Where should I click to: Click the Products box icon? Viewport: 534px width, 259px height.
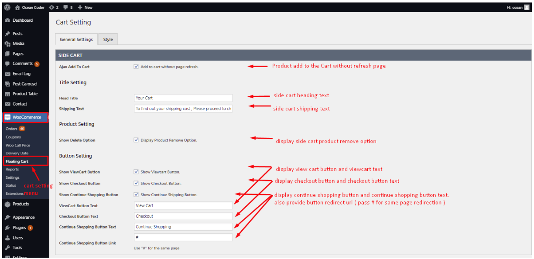tap(7, 204)
